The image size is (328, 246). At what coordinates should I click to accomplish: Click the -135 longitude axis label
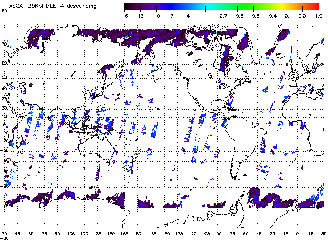tap(178, 234)
